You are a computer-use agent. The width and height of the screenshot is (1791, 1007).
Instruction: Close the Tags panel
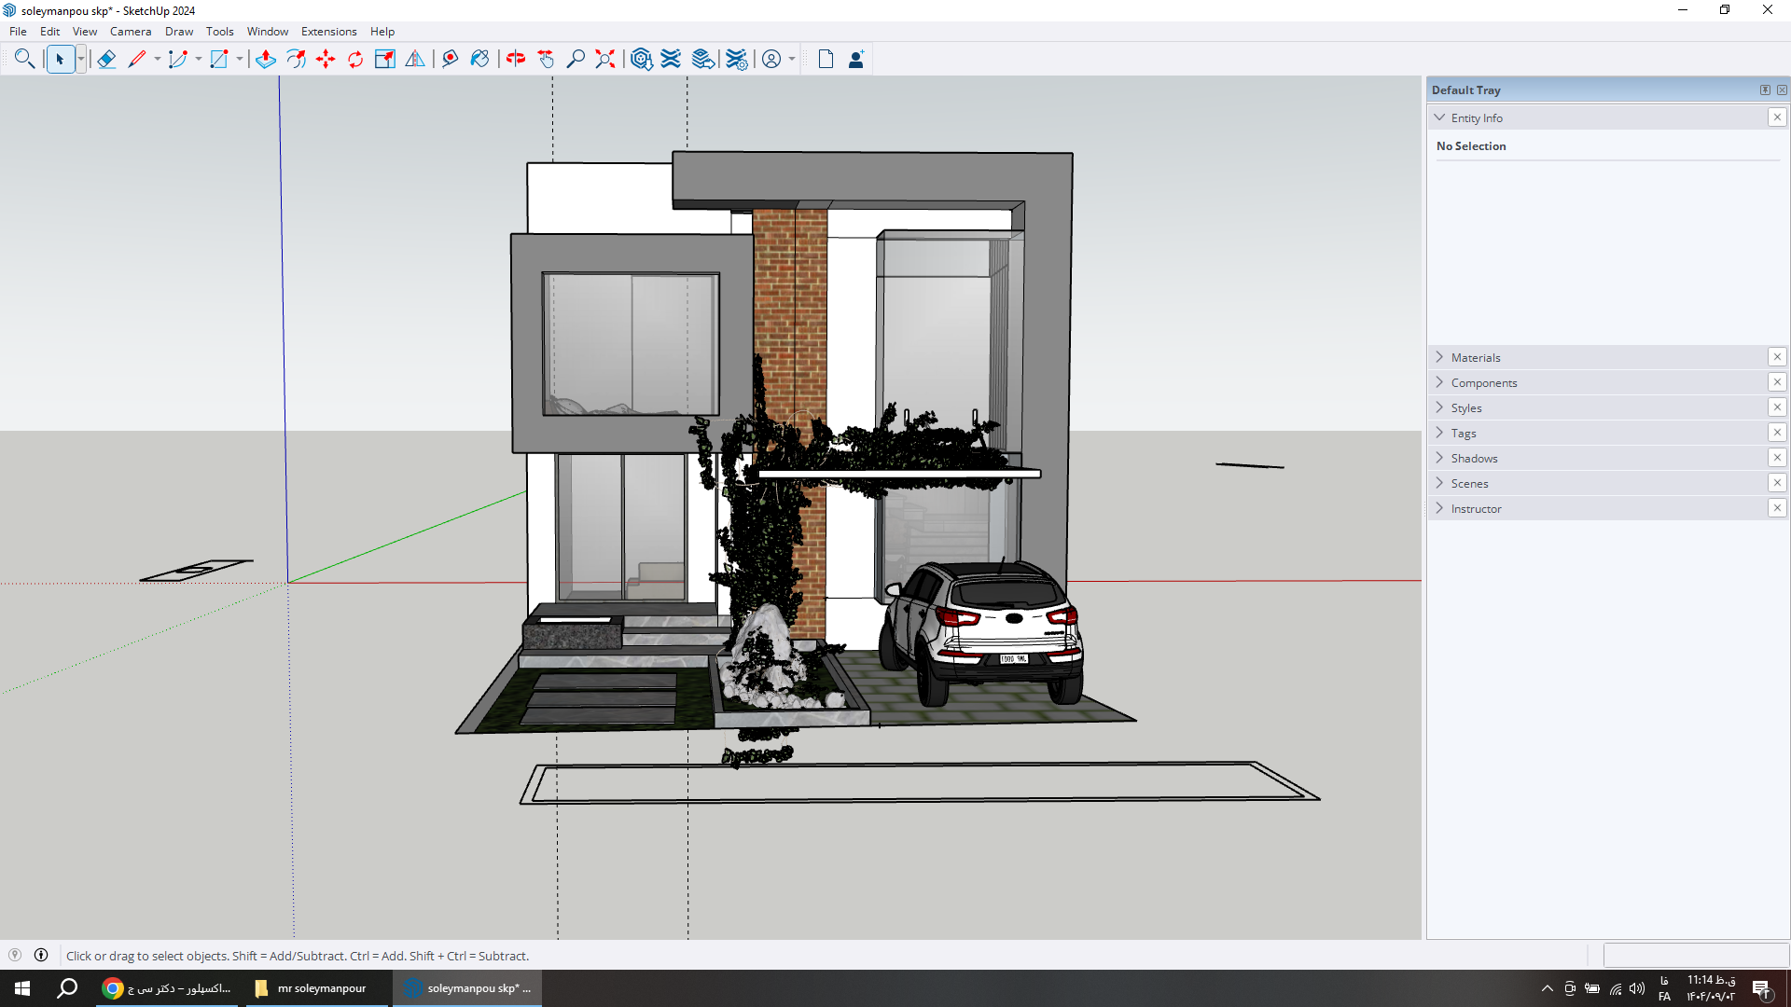1777,433
